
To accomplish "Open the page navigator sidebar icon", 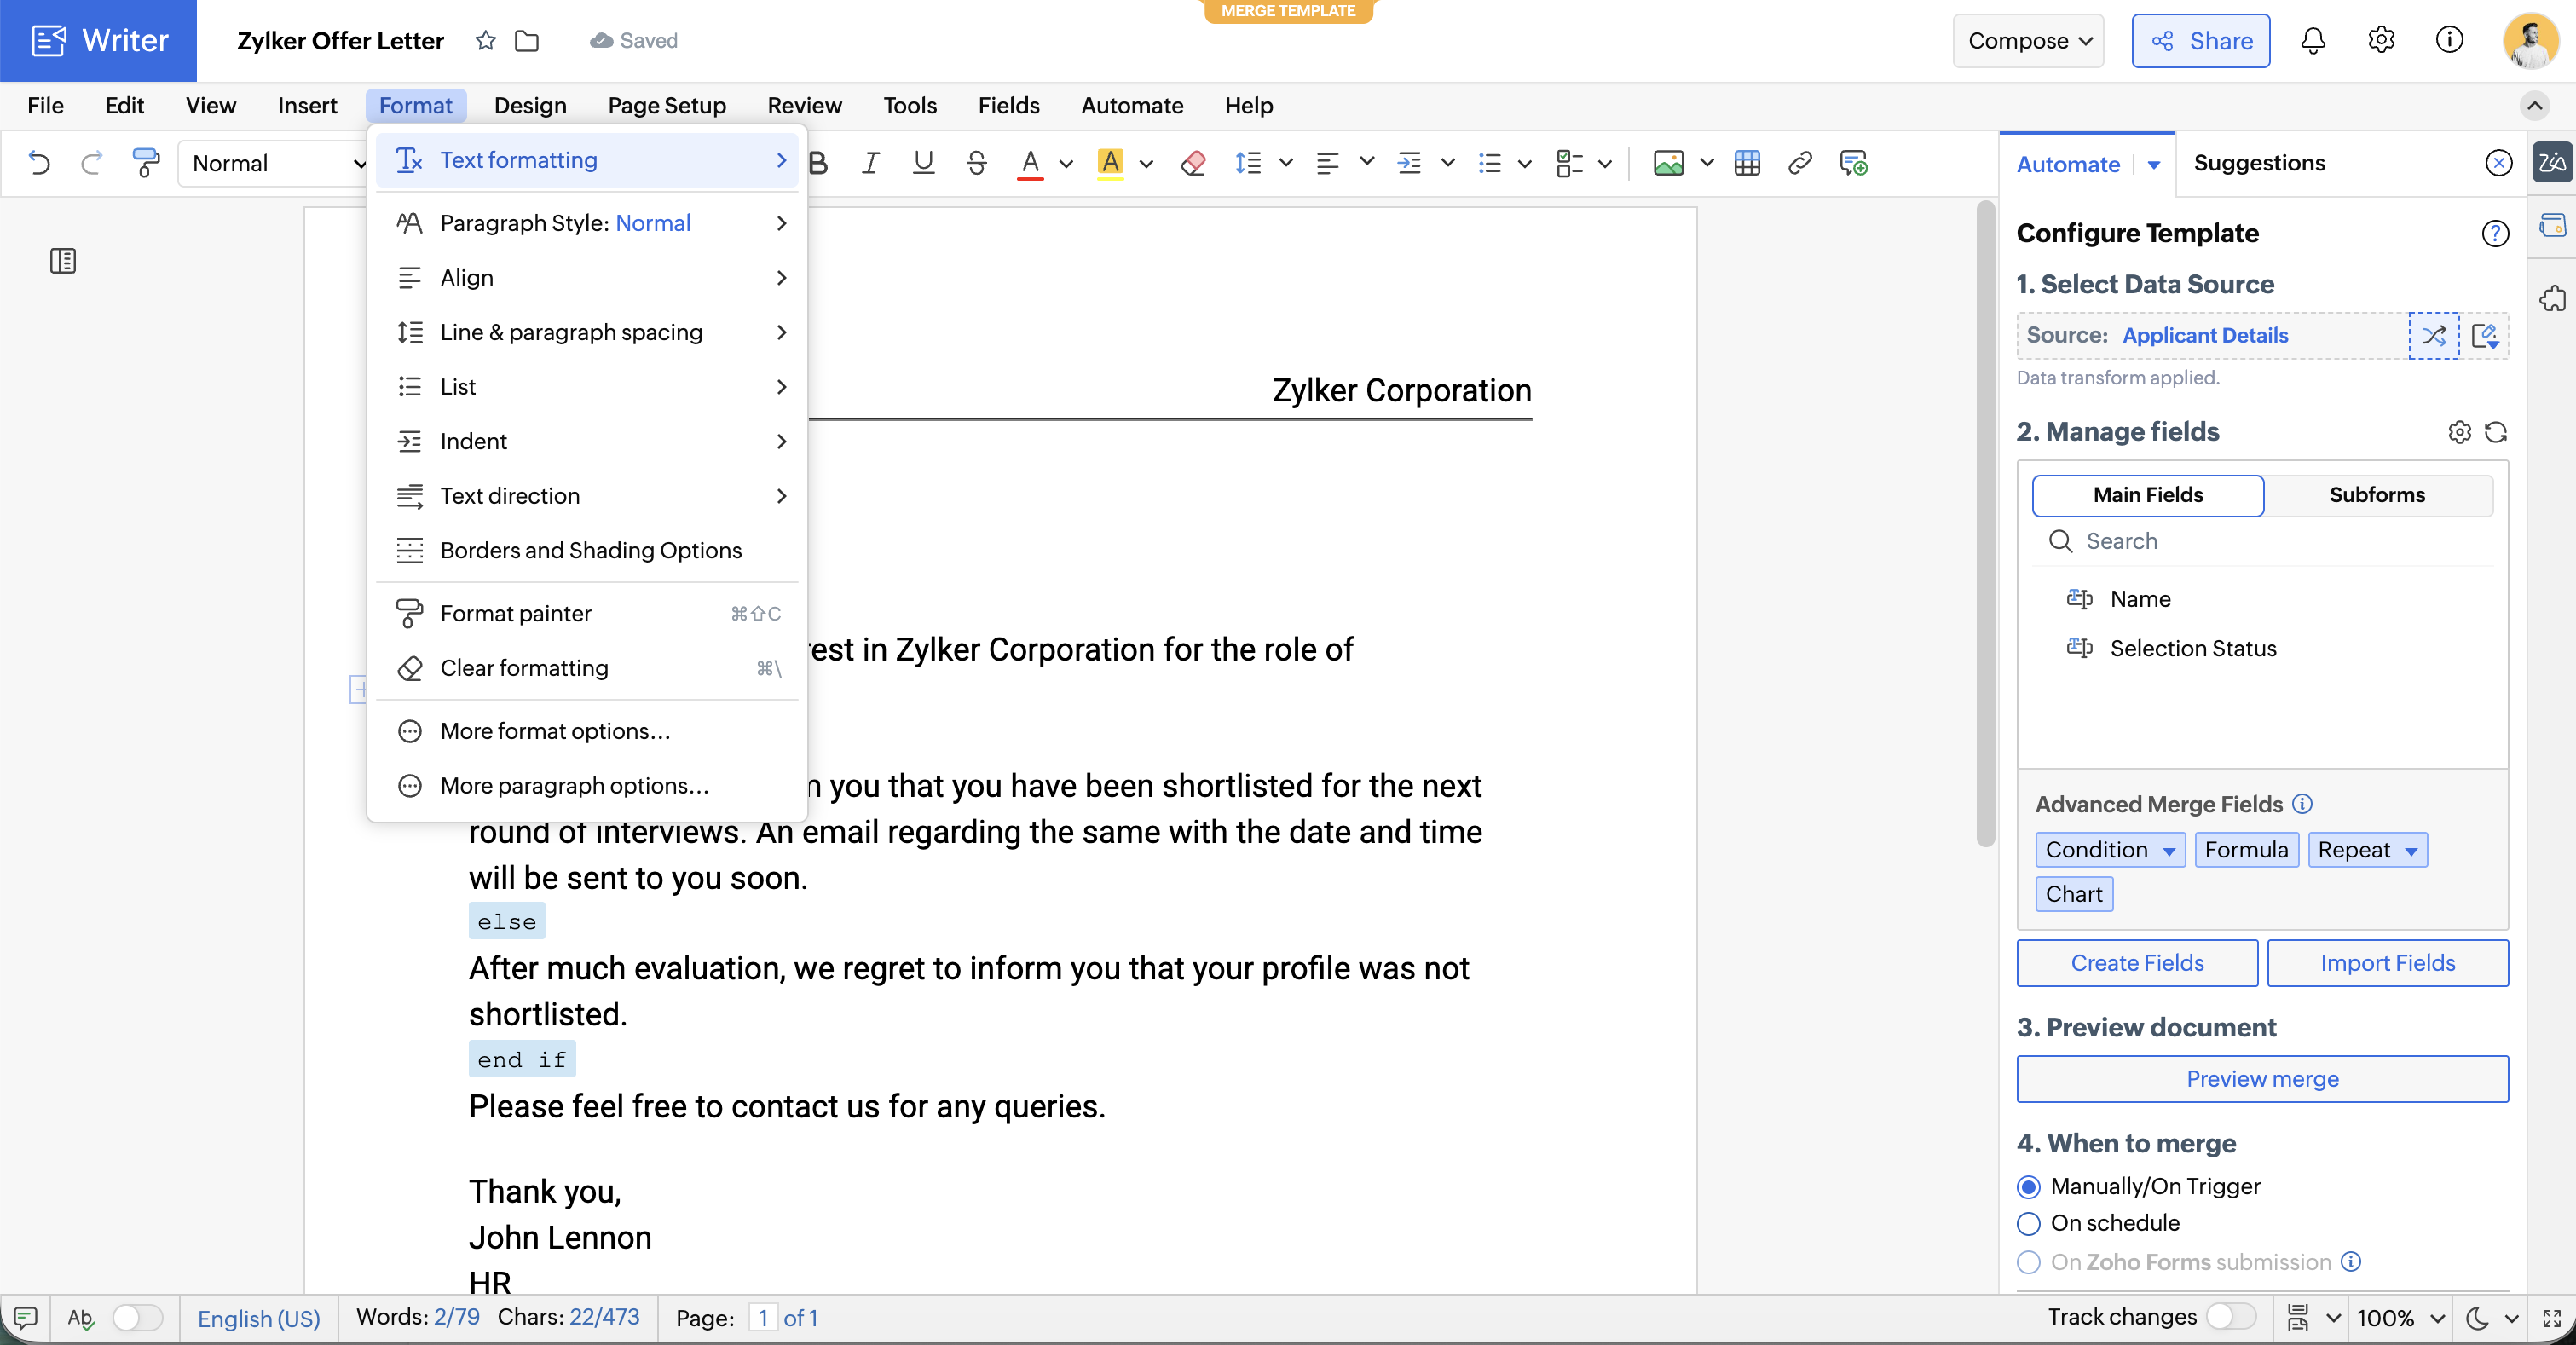I will (63, 261).
